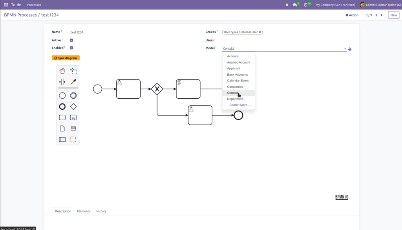Pick the data store shape in palette
Image resolution: width=402 pixels, height=230 pixels.
[x=73, y=129]
